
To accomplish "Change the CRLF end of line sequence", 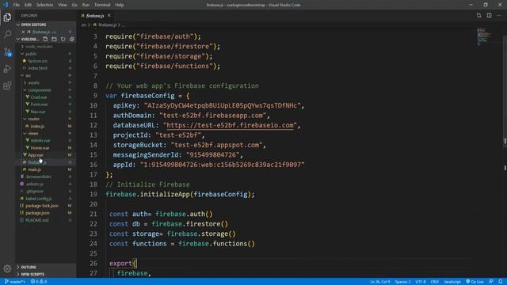I will 435,282.
